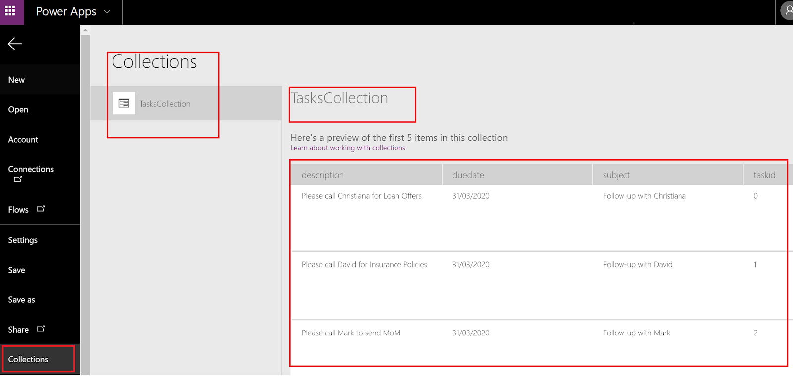Click the Power Apps title
Image resolution: width=793 pixels, height=381 pixels.
[66, 11]
